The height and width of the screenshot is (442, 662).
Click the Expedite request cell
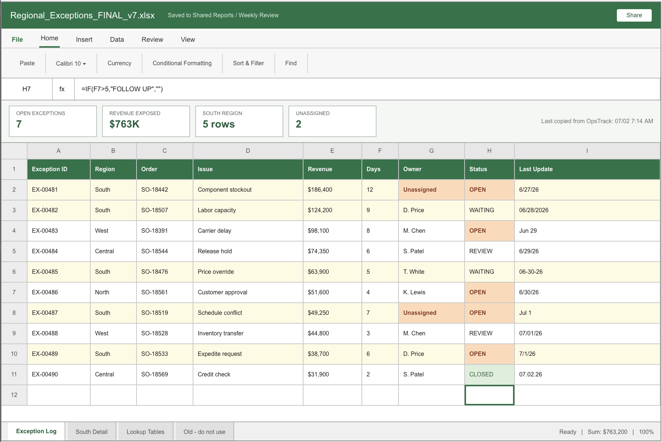pos(248,354)
